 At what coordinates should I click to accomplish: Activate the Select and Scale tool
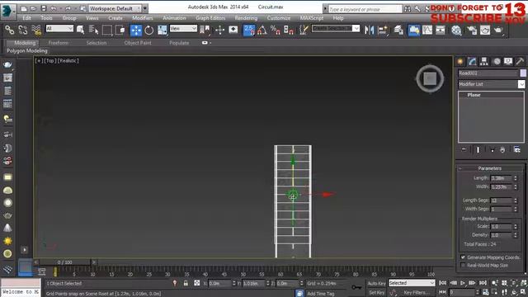[x=163, y=31]
